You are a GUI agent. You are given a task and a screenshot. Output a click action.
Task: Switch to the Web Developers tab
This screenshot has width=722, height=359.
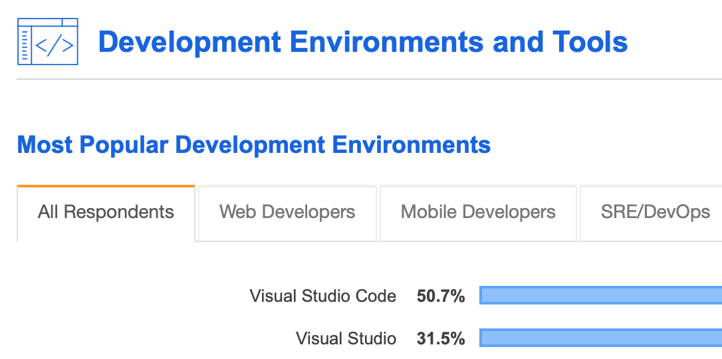(x=287, y=213)
